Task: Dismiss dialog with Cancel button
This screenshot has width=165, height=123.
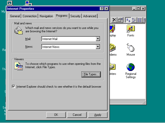Action: pyautogui.click(x=77, y=115)
